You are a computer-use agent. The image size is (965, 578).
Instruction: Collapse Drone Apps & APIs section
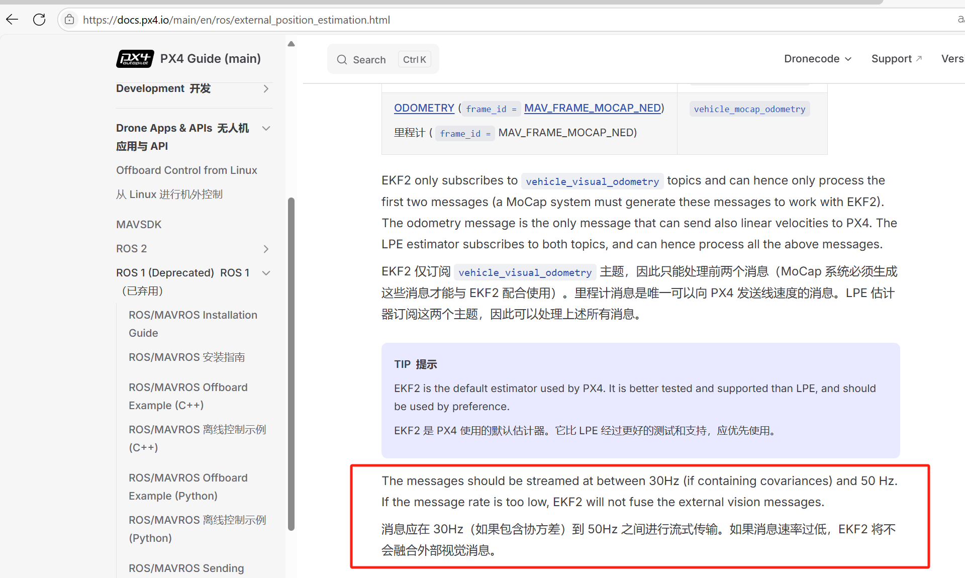266,129
